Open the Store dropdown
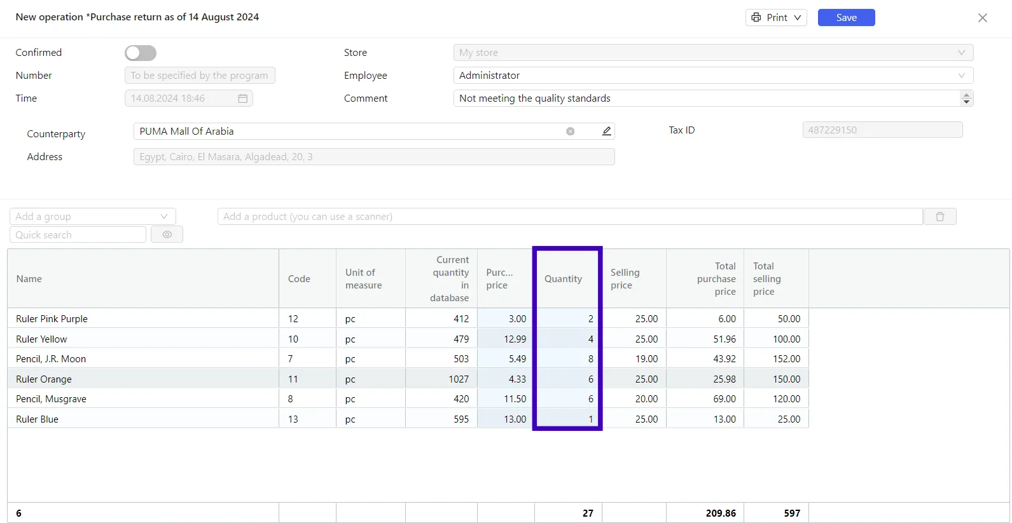Viewport: 1012px width, 523px height. point(713,53)
